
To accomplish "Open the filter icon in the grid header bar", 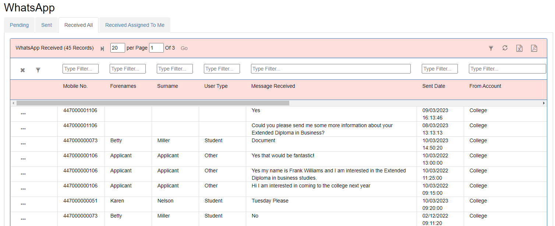I will pos(491,48).
